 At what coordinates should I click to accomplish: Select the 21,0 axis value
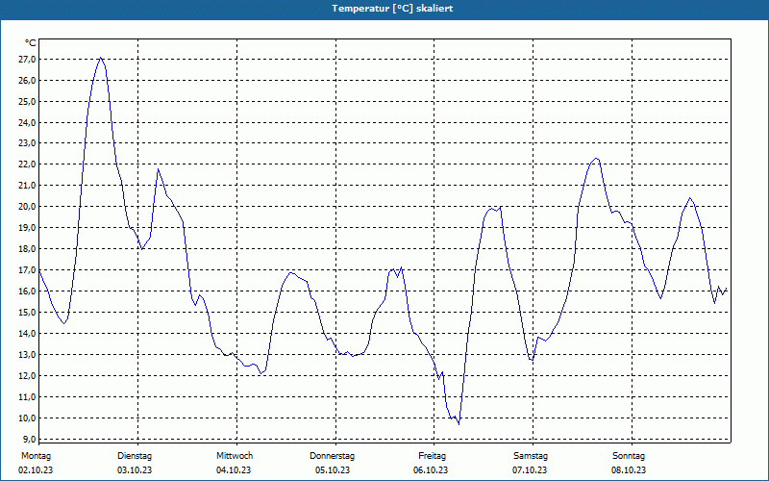(27, 186)
